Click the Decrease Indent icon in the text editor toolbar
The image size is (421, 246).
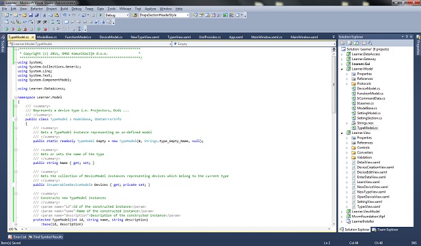coord(39,22)
